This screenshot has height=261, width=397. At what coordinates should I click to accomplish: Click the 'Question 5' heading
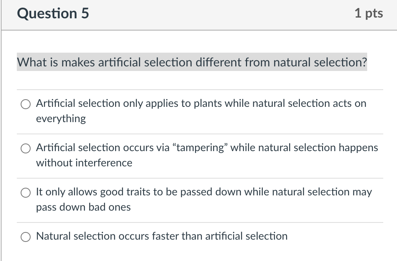(x=53, y=13)
